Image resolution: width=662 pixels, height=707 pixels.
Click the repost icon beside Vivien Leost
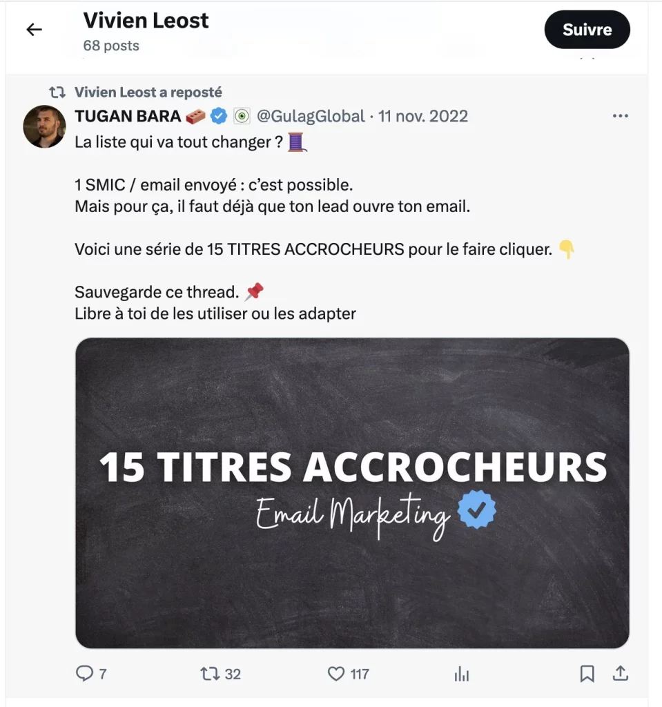click(57, 93)
